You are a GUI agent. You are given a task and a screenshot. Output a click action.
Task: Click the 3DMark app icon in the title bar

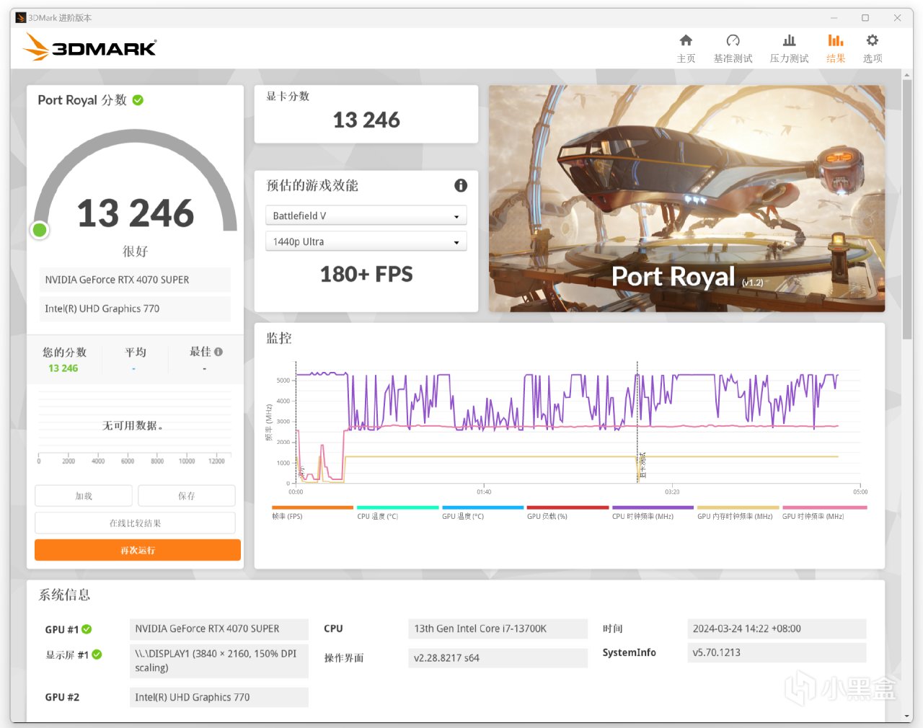coord(20,17)
